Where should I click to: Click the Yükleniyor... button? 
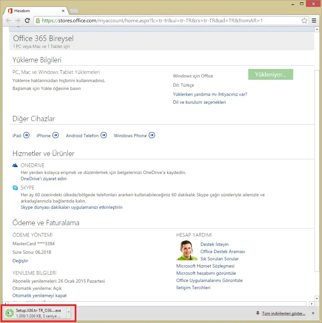click(270, 75)
